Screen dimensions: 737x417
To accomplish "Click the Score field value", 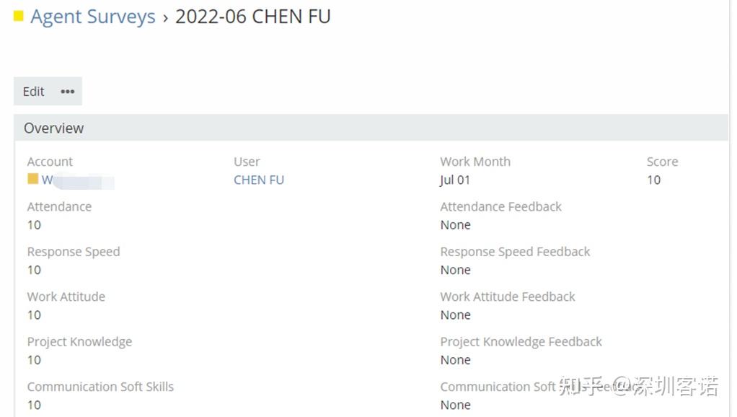I will (653, 180).
